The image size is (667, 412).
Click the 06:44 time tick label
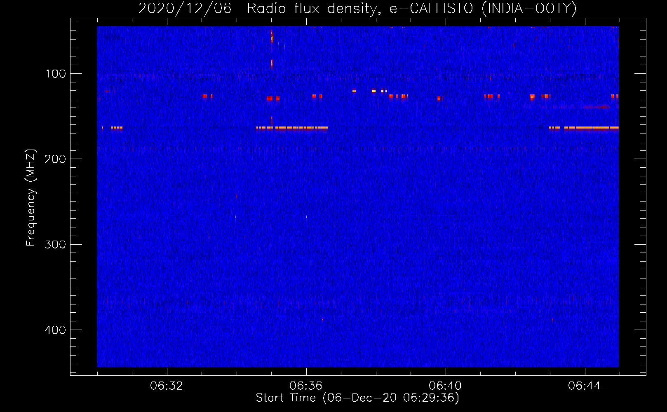[x=585, y=386]
